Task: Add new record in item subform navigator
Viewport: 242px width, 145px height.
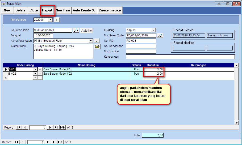Action: [x=62, y=127]
